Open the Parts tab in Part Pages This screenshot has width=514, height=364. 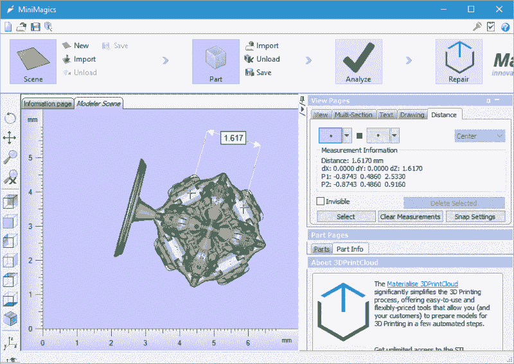click(321, 249)
